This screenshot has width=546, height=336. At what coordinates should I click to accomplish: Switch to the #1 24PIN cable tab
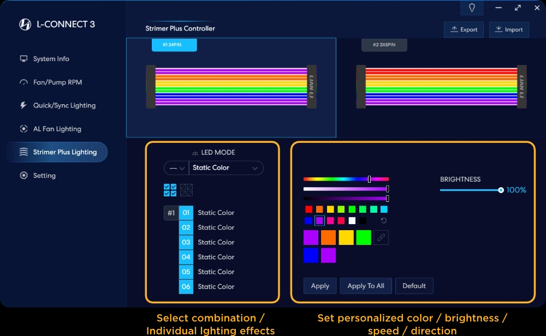[x=174, y=45]
